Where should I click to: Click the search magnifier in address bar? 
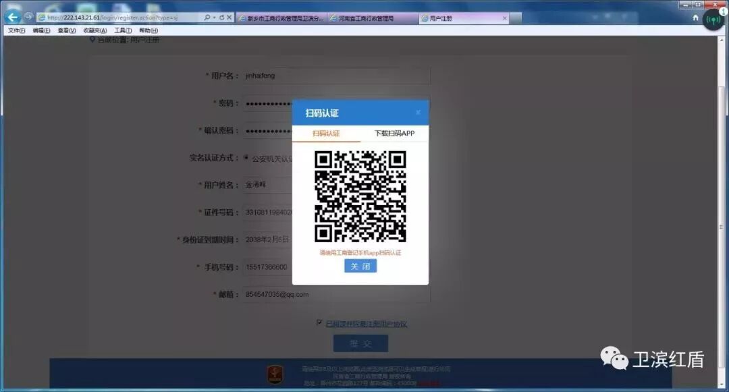pos(207,18)
